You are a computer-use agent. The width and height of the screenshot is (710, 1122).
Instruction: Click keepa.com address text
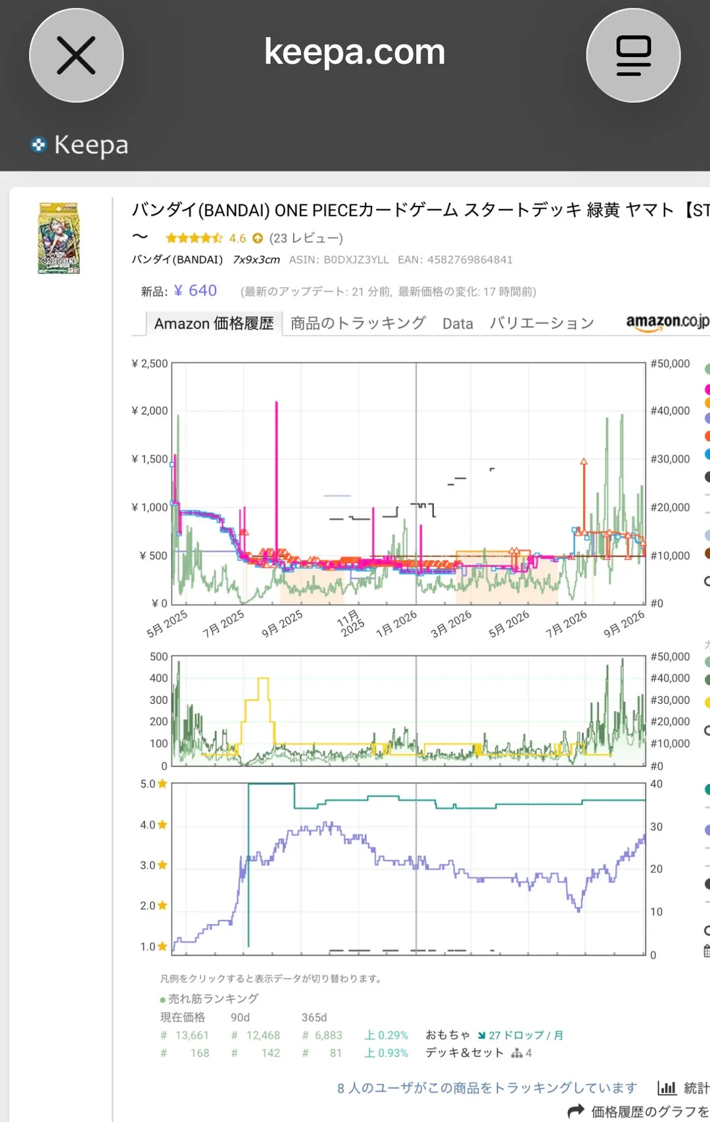point(355,52)
